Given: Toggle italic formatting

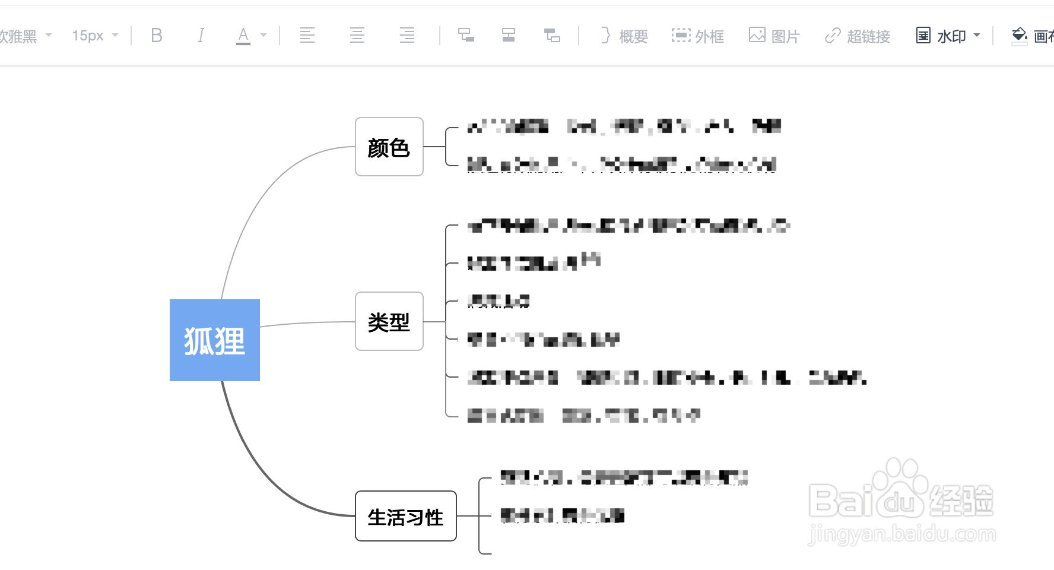Looking at the screenshot, I should point(201,36).
